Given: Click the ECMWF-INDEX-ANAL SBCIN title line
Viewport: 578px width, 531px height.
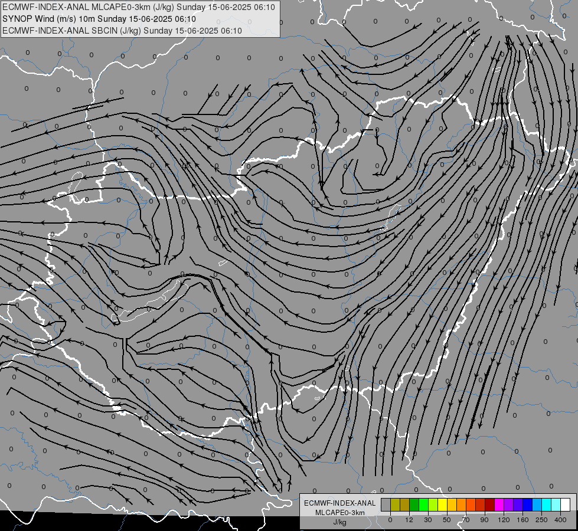Looking at the screenshot, I should (x=122, y=31).
